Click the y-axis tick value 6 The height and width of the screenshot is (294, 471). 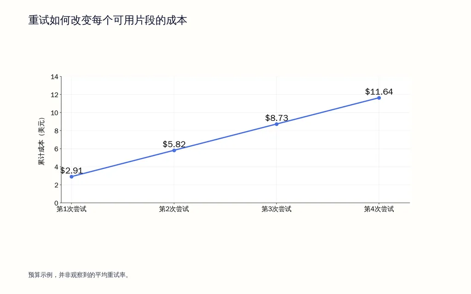tap(57, 149)
